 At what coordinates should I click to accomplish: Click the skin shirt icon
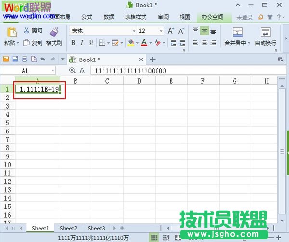click(x=270, y=17)
